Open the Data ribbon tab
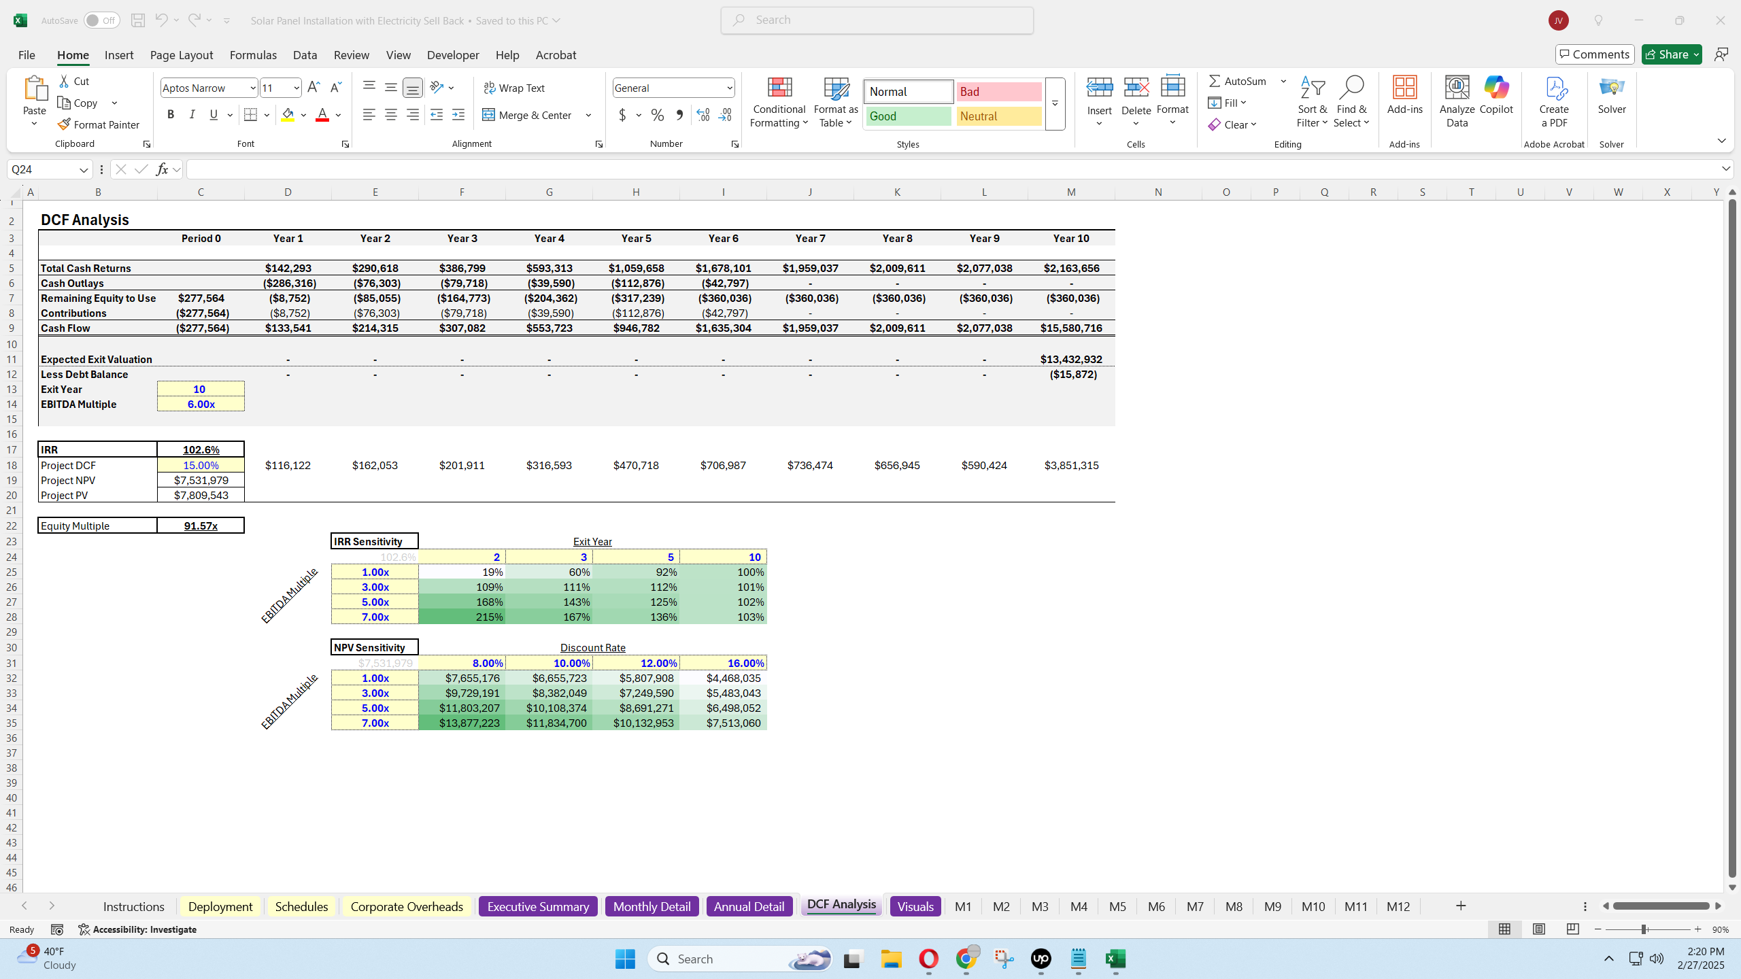Screen dimensions: 1741x979 pos(305,55)
